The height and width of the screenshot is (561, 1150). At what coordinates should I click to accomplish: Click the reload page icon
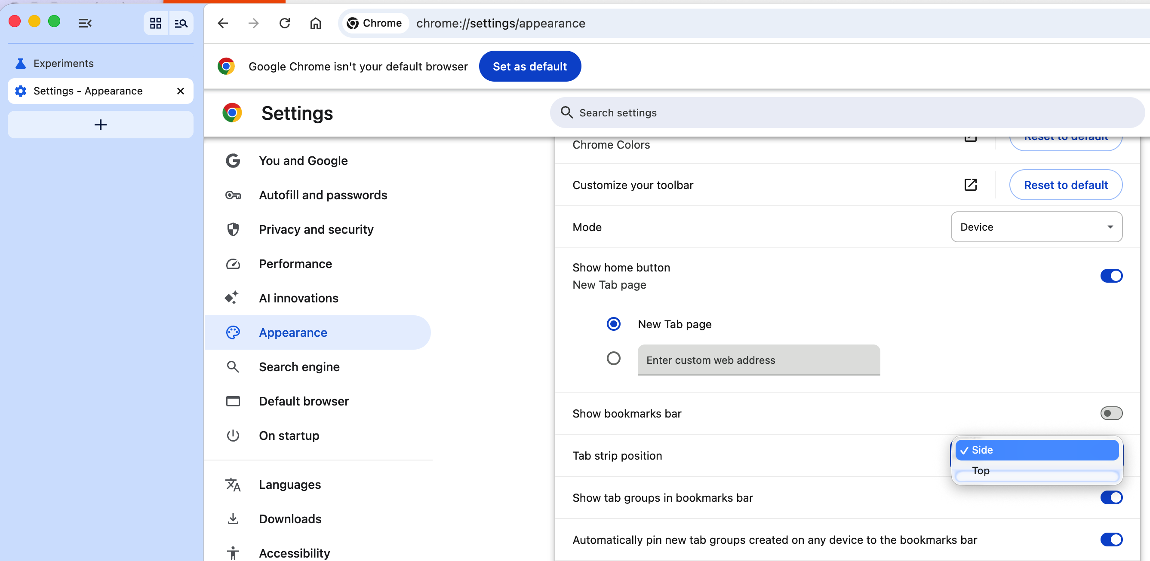click(284, 23)
